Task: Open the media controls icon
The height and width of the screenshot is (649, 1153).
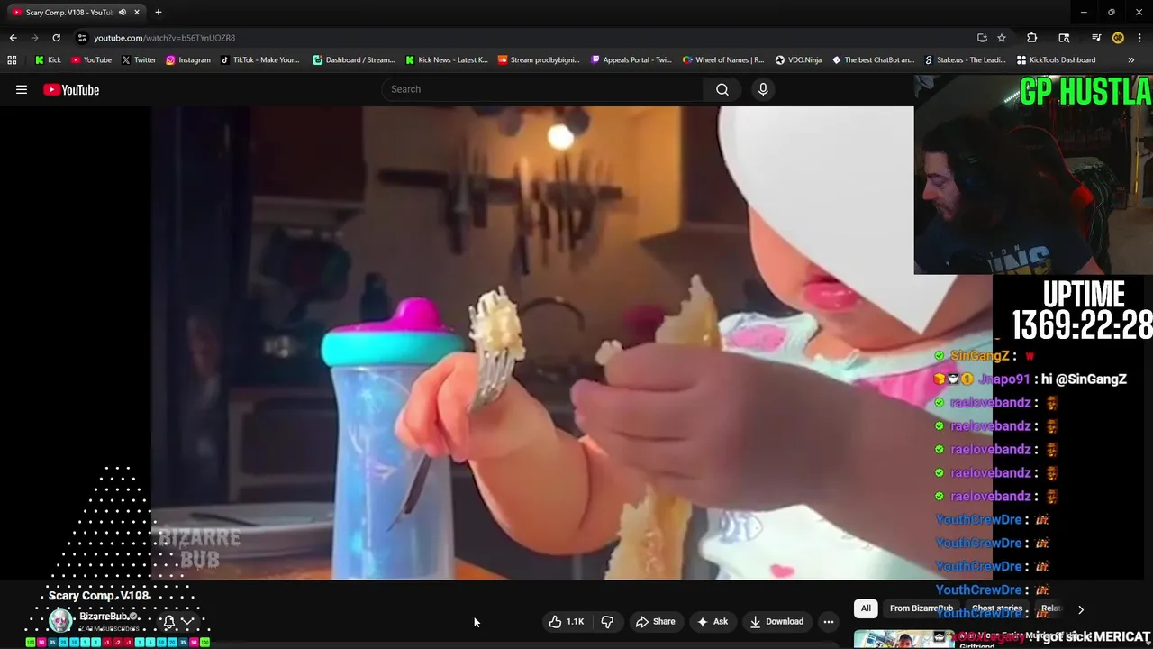Action: (1096, 38)
